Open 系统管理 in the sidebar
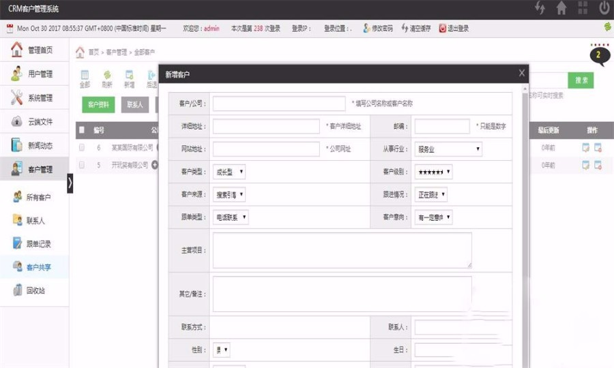The height and width of the screenshot is (368, 614). click(35, 97)
